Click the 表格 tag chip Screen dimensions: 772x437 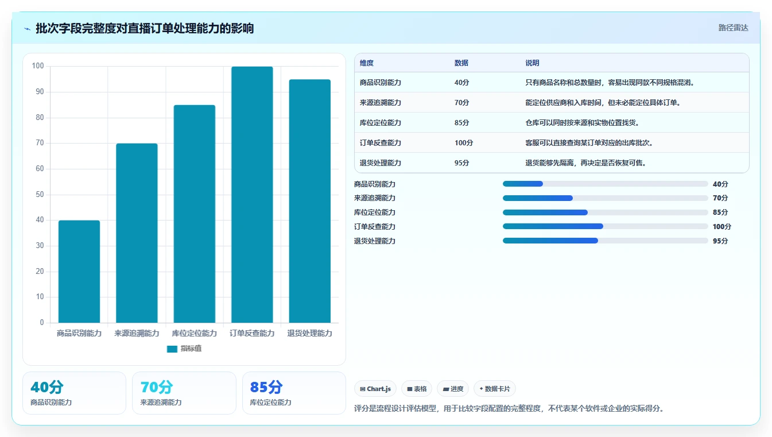pyautogui.click(x=417, y=389)
